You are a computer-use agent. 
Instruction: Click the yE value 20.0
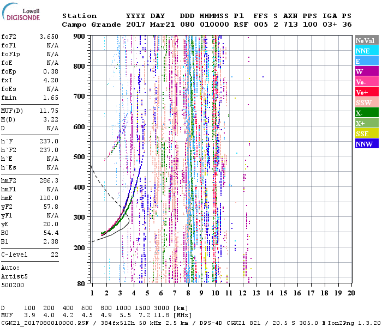point(51,225)
